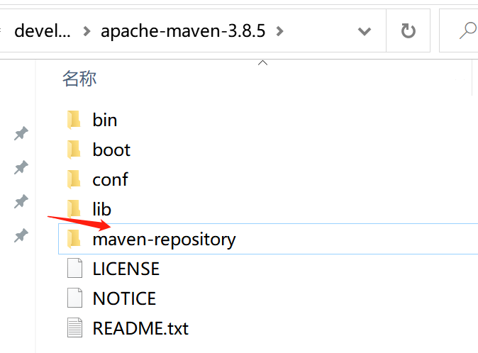Click the apache-maven-3.8.5 breadcrumb segment
Screen dimensions: 478x353
pyautogui.click(x=182, y=31)
